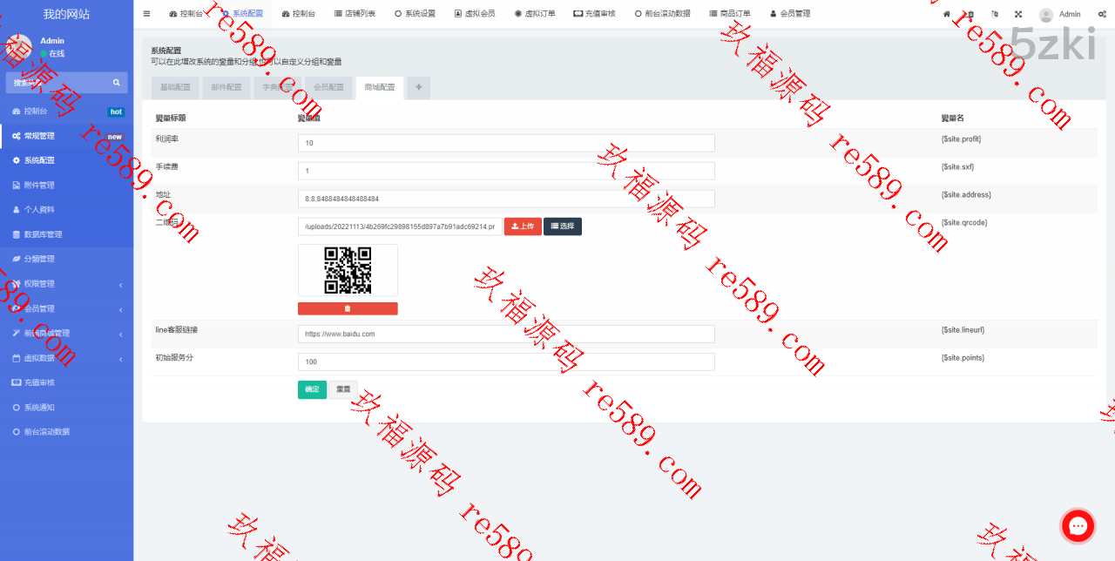Delete the QR code image with red trash bar
The image size is (1115, 561).
pyautogui.click(x=348, y=308)
